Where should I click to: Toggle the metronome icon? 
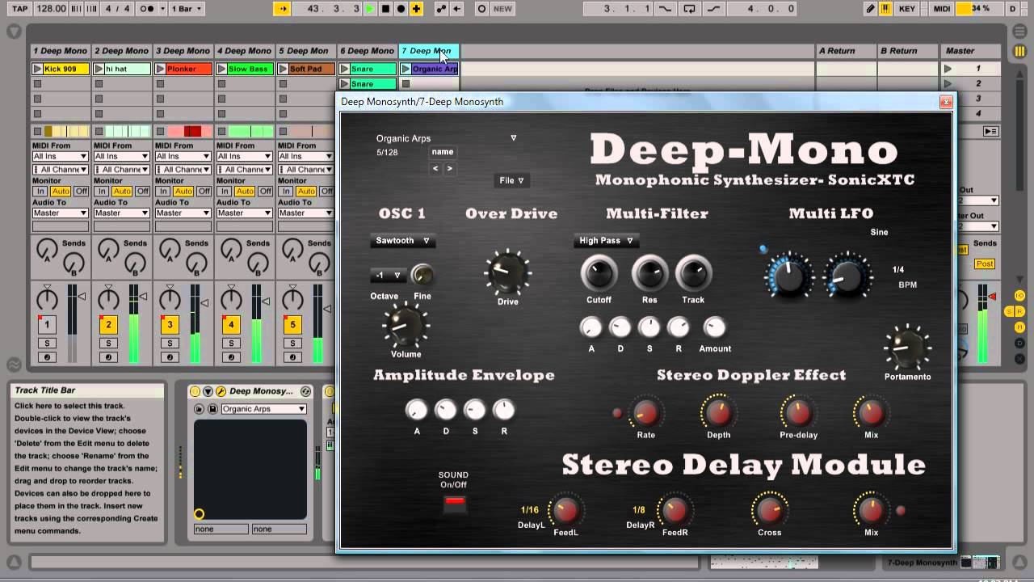pyautogui.click(x=148, y=9)
